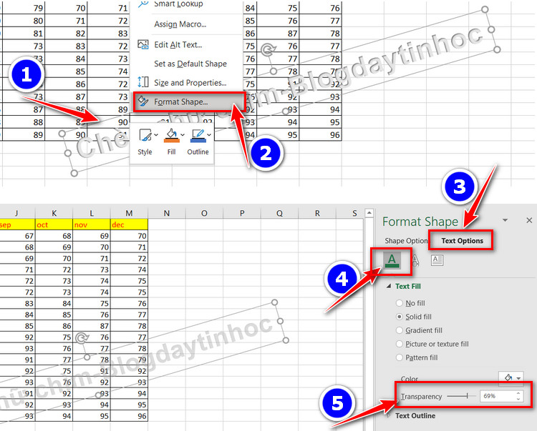This screenshot has height=431, width=537.
Task: Select the No fill radio option
Action: [x=400, y=303]
